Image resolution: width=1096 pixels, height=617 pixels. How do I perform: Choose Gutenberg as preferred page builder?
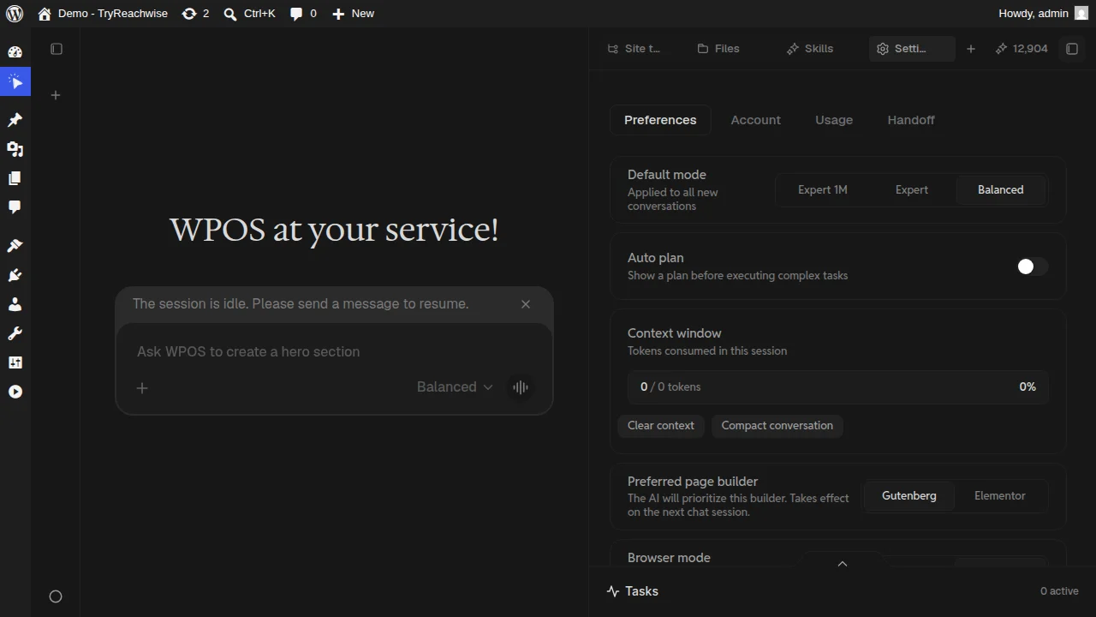pos(909,496)
